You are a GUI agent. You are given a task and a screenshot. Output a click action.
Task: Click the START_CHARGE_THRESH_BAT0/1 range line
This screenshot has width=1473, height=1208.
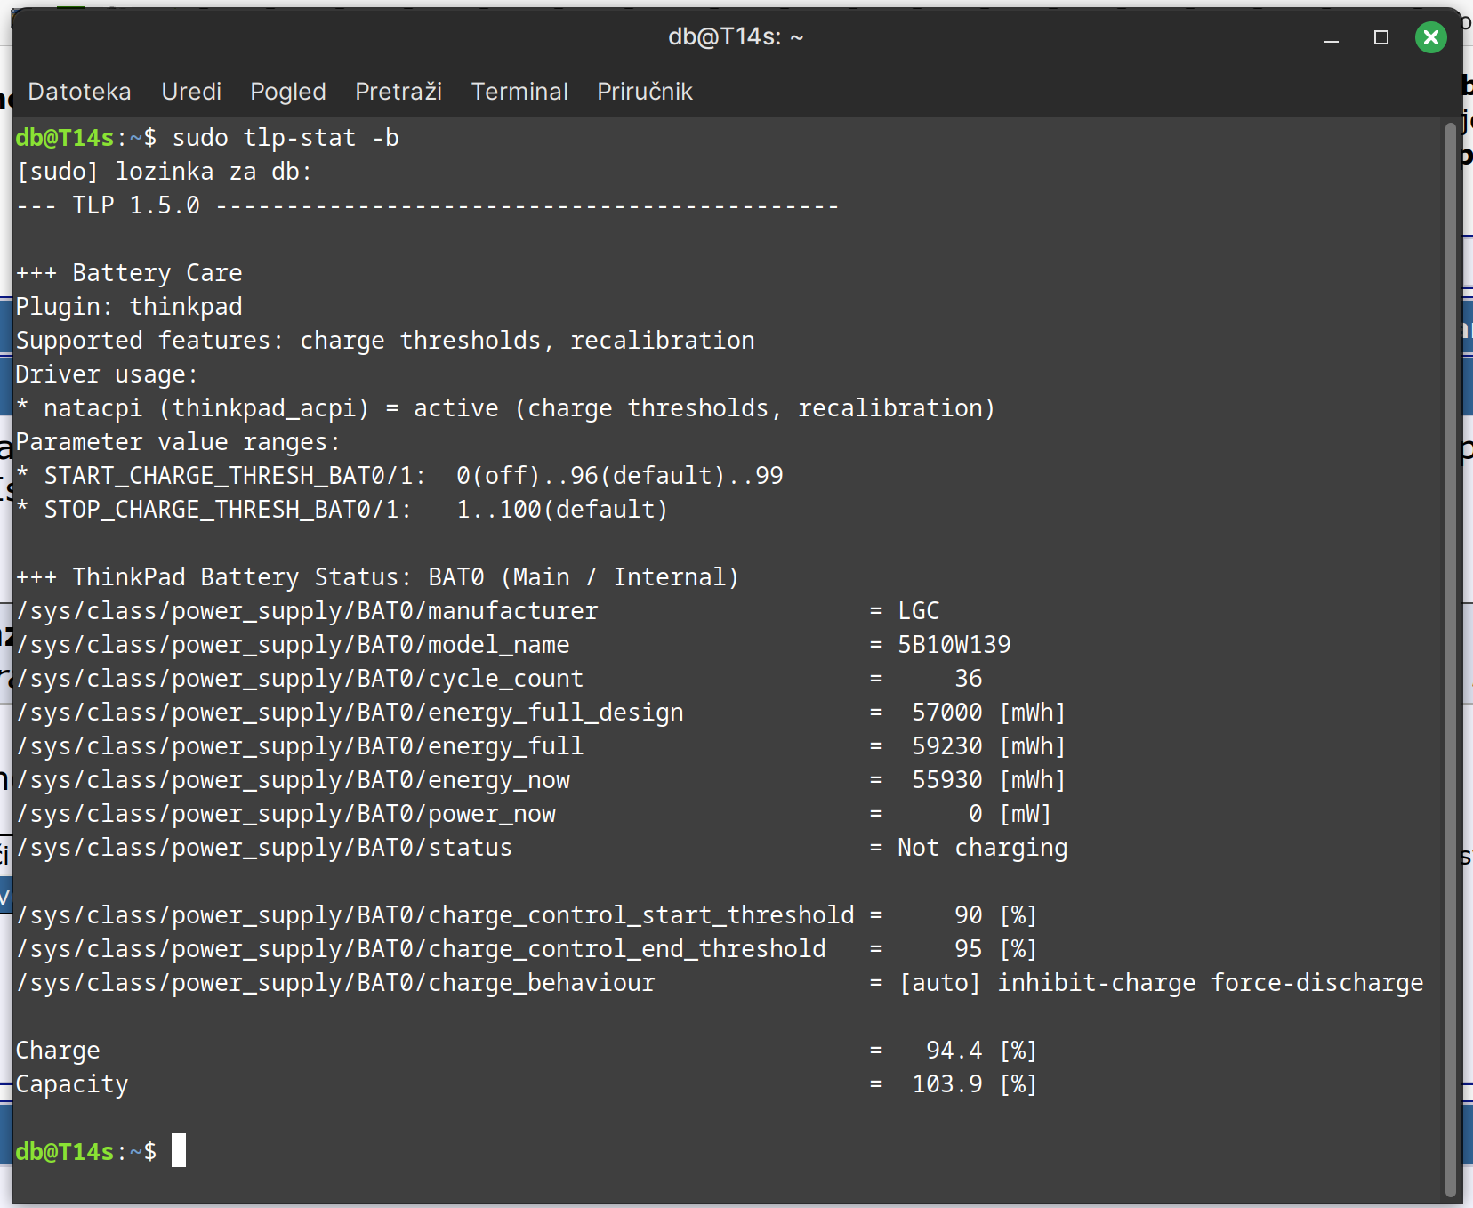coord(399,476)
